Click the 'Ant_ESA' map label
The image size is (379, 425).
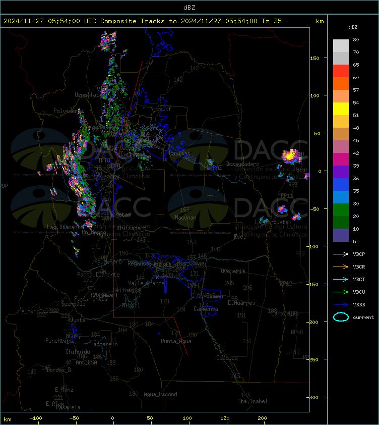86,362
